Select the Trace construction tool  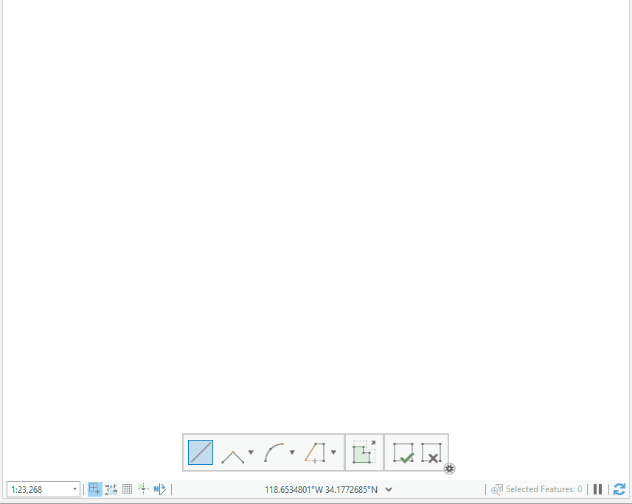(315, 452)
